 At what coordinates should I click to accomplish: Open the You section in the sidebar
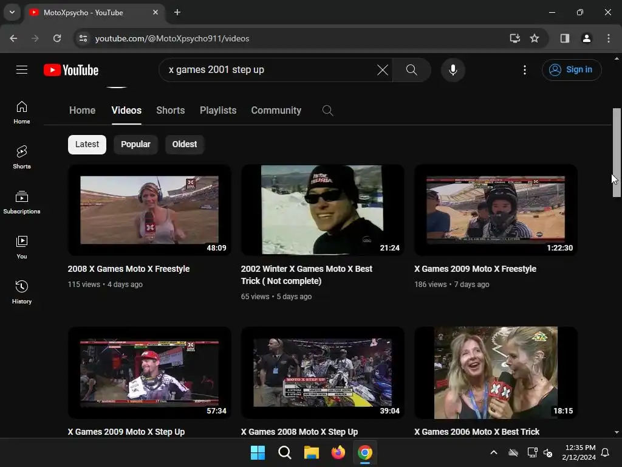(x=22, y=247)
